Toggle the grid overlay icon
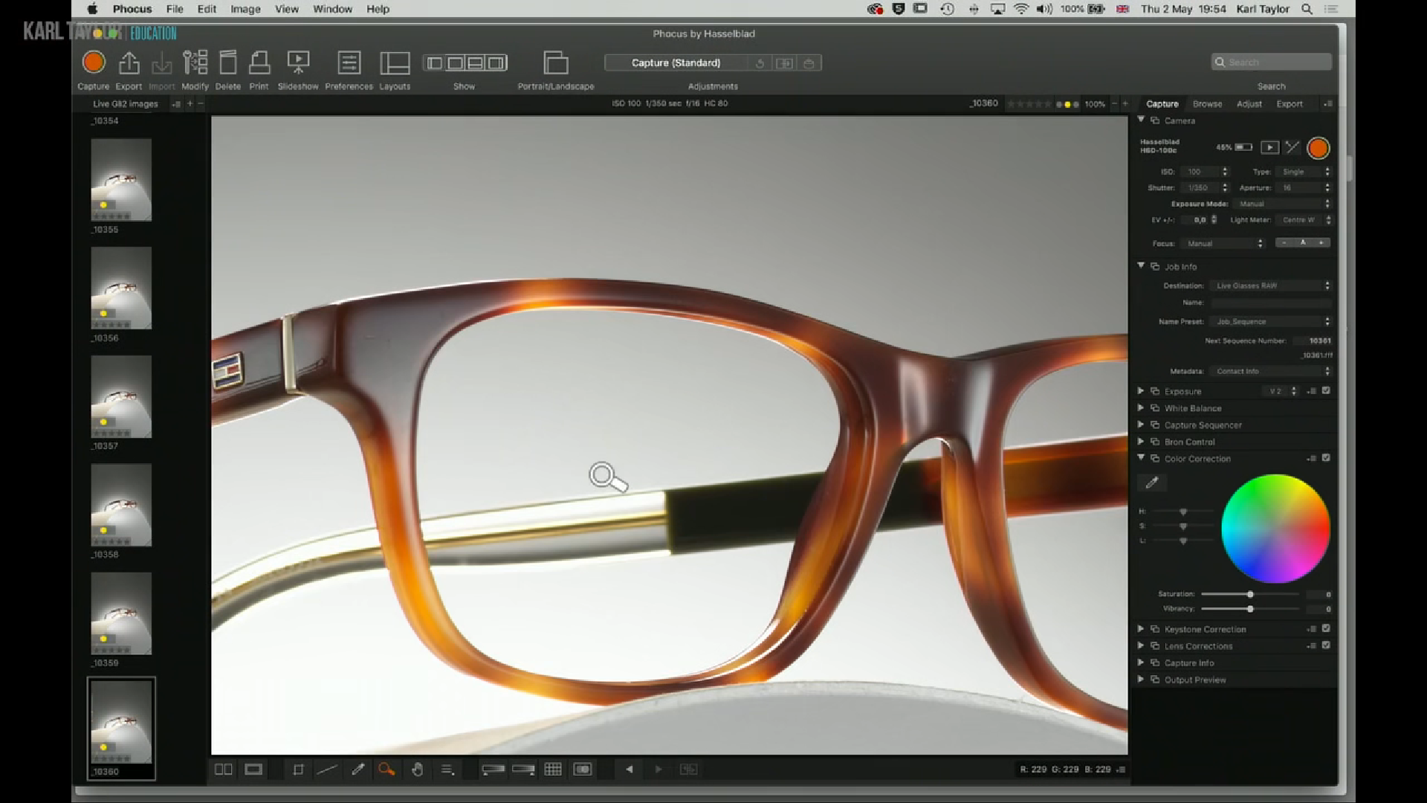 pyautogui.click(x=553, y=770)
